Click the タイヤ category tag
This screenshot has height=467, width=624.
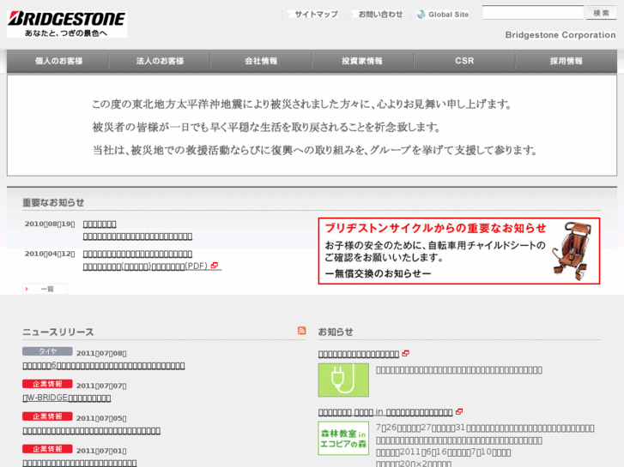coord(47,351)
